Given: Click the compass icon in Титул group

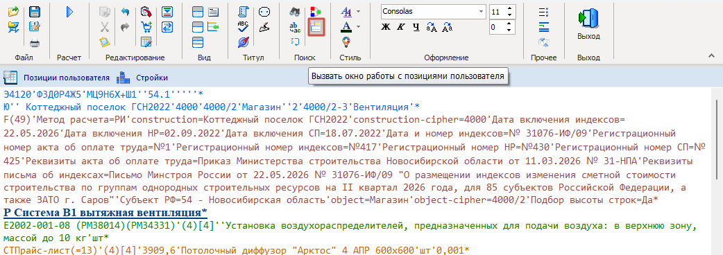Looking at the screenshot, I should point(244,42).
